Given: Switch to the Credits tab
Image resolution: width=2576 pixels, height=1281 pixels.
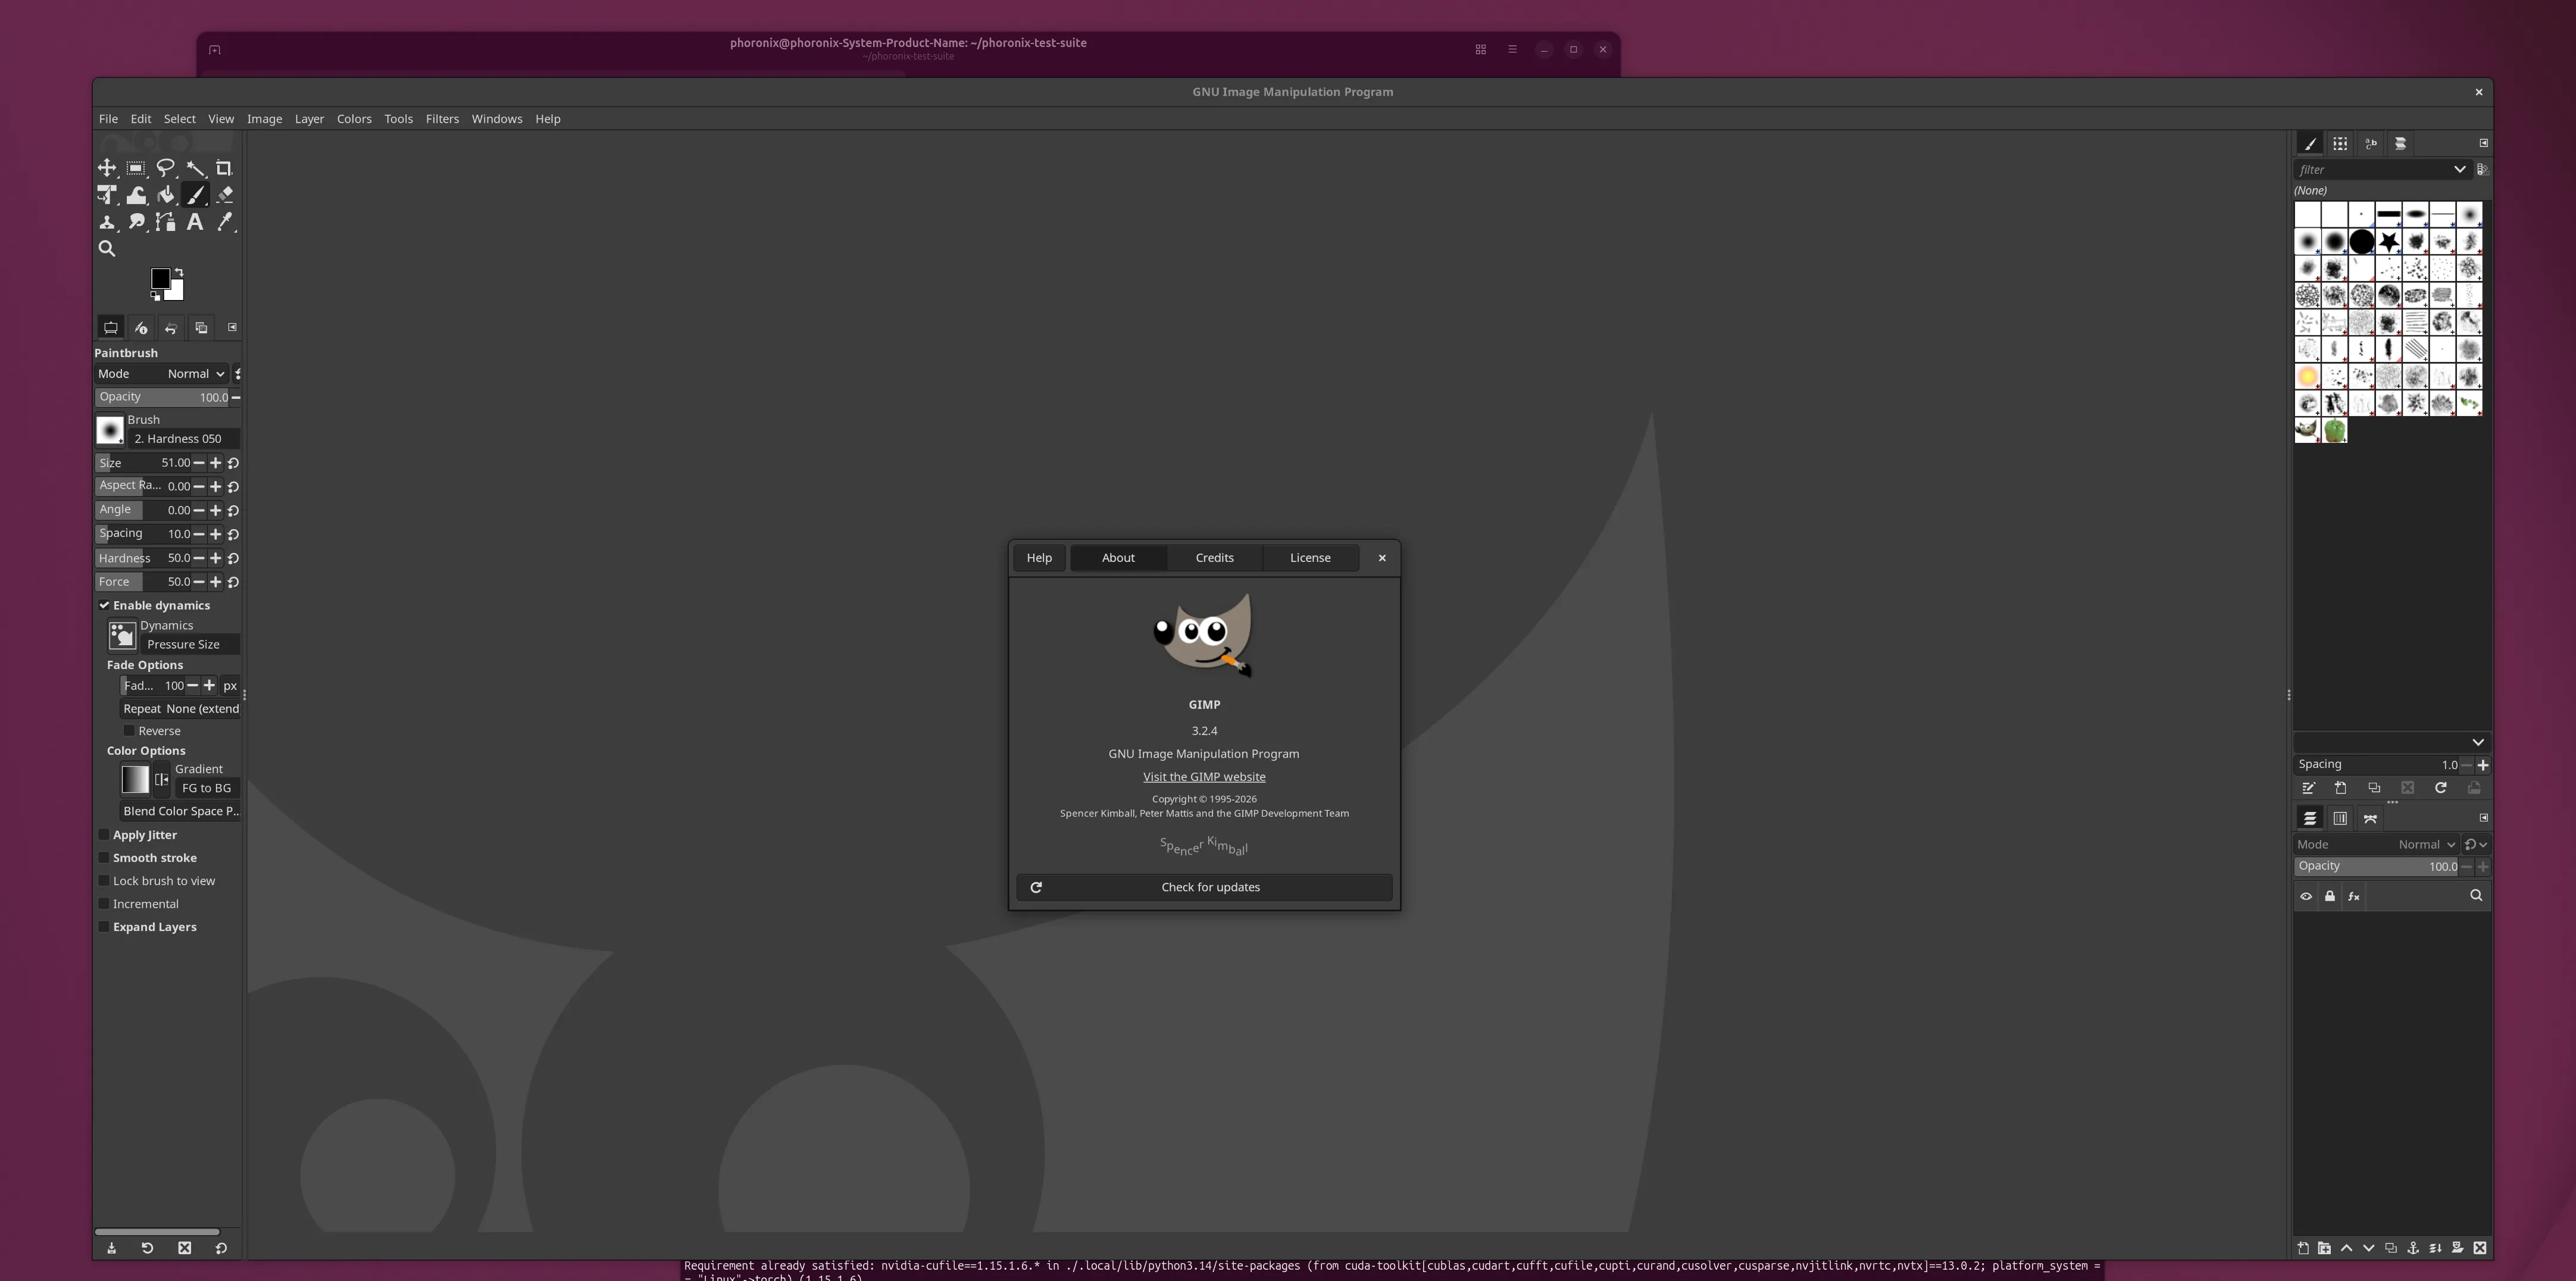Looking at the screenshot, I should tap(1214, 557).
